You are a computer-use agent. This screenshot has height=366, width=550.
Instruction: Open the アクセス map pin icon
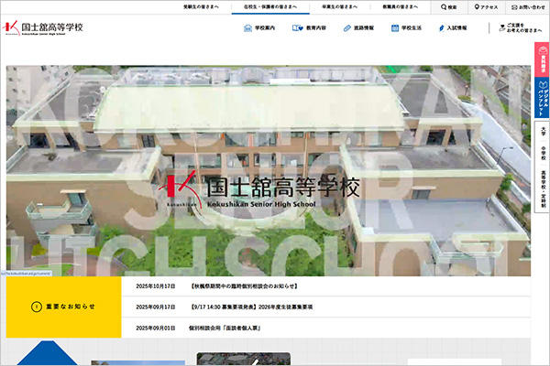click(478, 7)
